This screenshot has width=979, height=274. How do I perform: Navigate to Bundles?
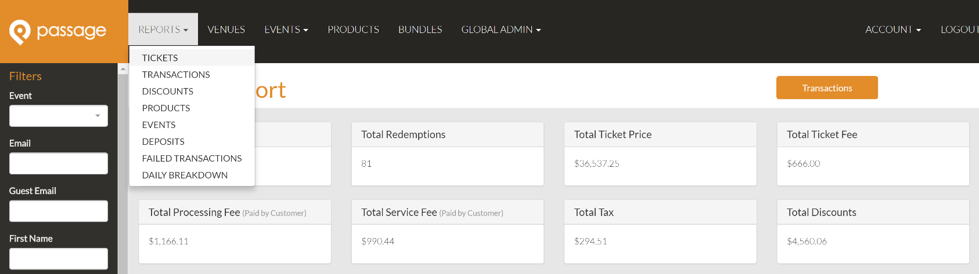(420, 30)
